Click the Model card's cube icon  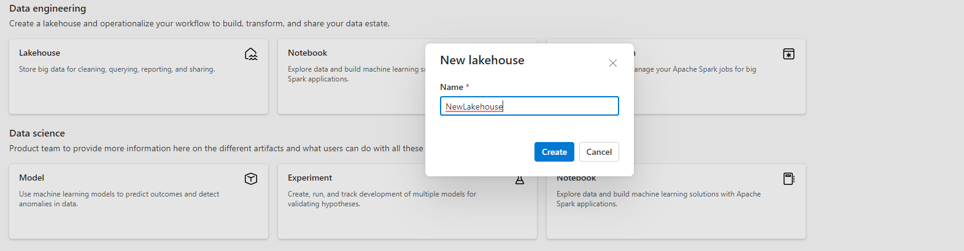tap(251, 179)
